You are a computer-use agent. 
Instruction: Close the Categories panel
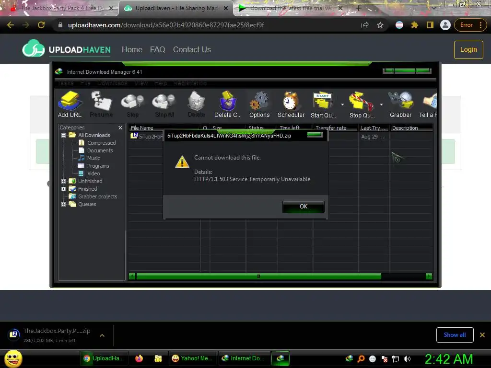click(x=120, y=127)
